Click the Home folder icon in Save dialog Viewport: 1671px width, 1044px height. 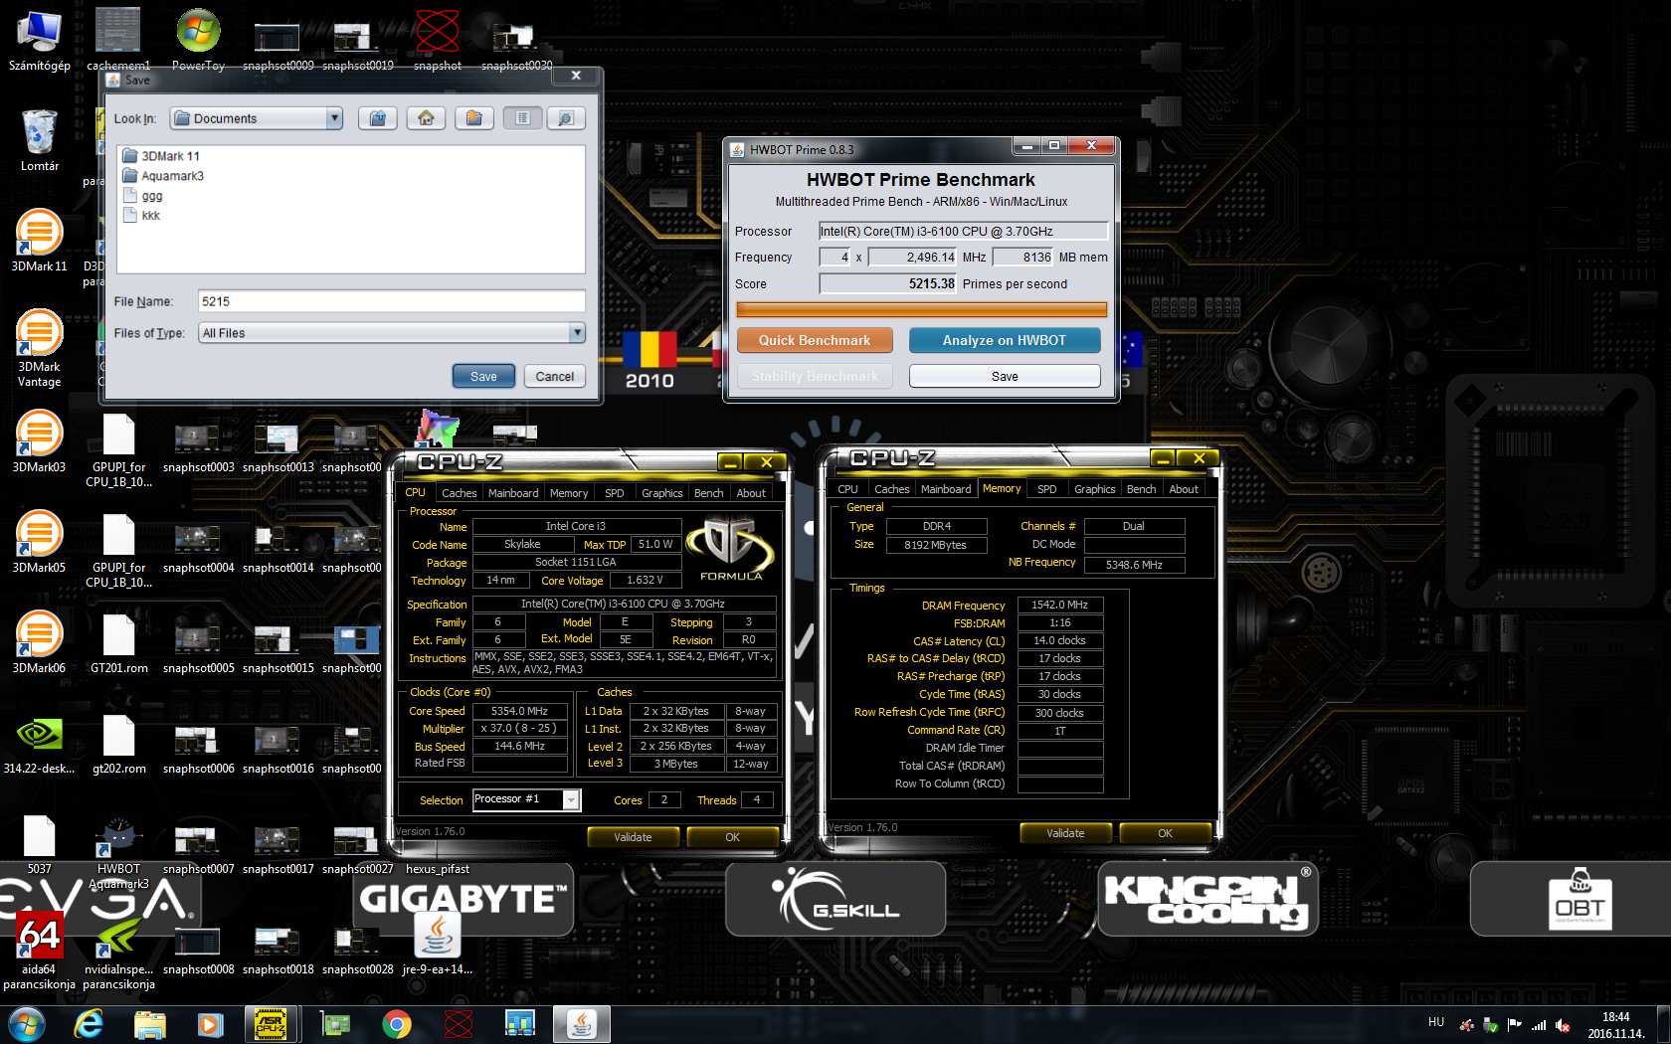[x=426, y=118]
